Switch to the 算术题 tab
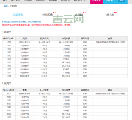The height and width of the screenshot is (120, 132). click(110, 15)
